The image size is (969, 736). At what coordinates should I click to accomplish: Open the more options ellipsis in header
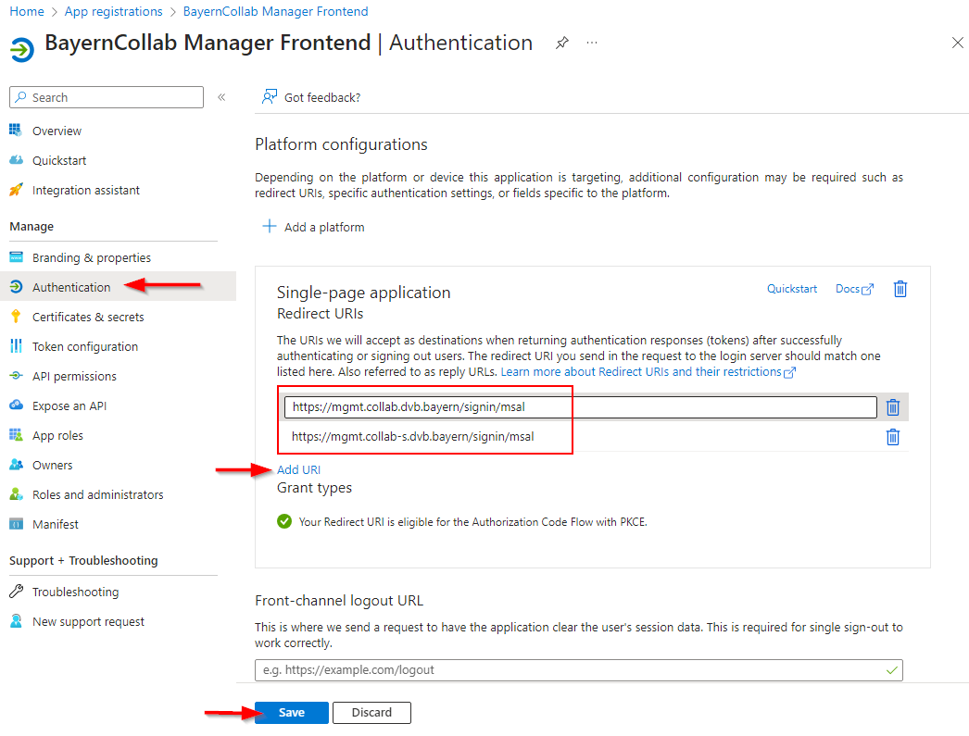point(592,44)
